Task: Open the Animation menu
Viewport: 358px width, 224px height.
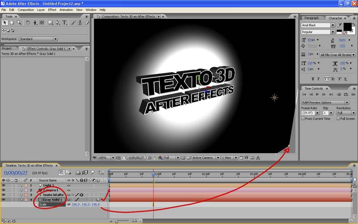Action: (x=66, y=10)
